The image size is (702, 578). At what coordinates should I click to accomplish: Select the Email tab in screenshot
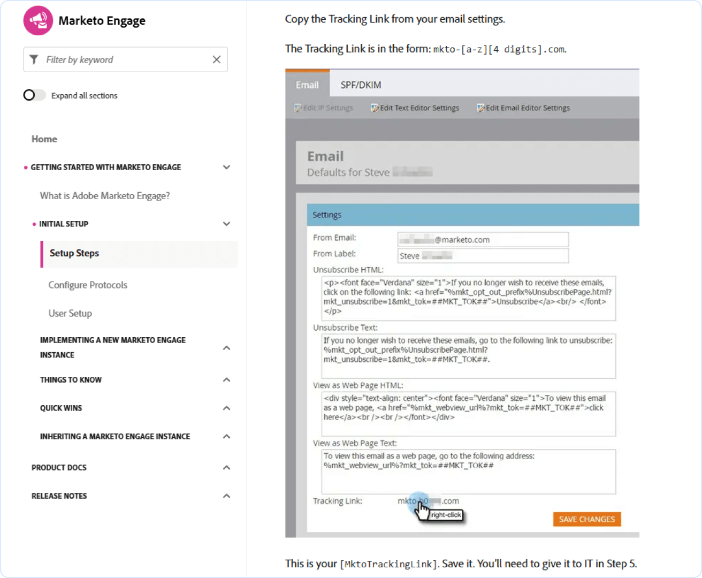(x=307, y=85)
